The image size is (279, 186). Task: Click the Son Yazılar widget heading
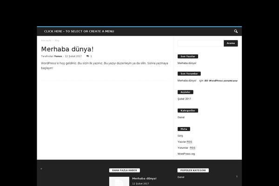coord(188,56)
